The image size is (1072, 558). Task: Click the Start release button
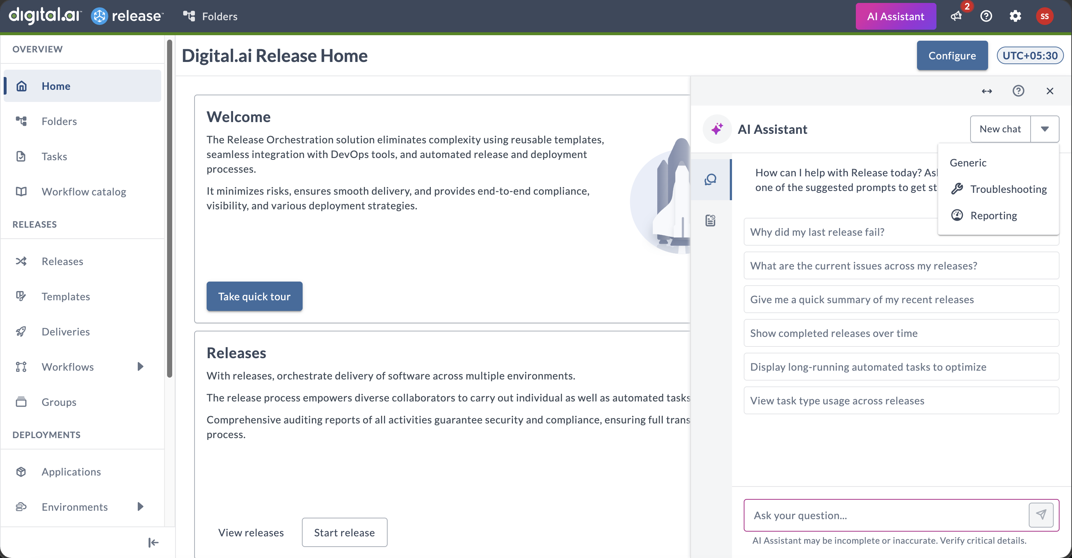[x=344, y=532]
